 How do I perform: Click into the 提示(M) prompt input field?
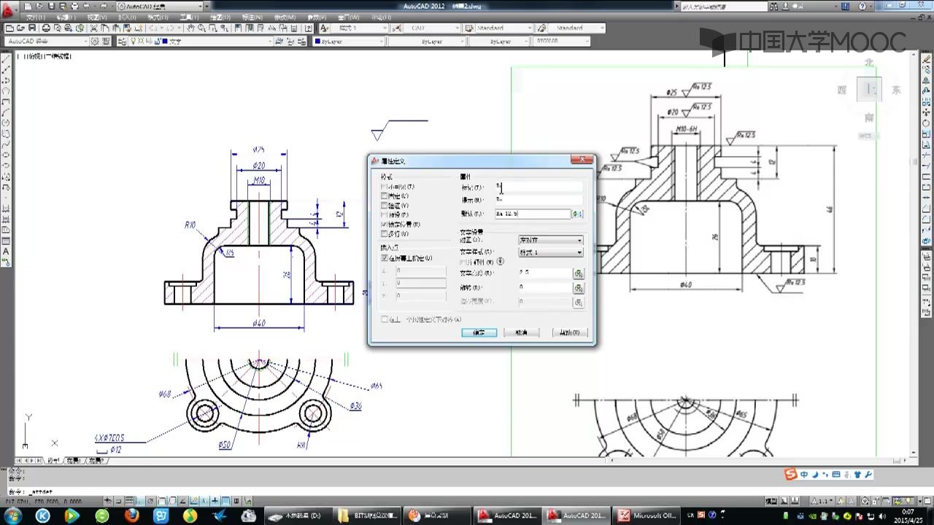click(x=539, y=199)
